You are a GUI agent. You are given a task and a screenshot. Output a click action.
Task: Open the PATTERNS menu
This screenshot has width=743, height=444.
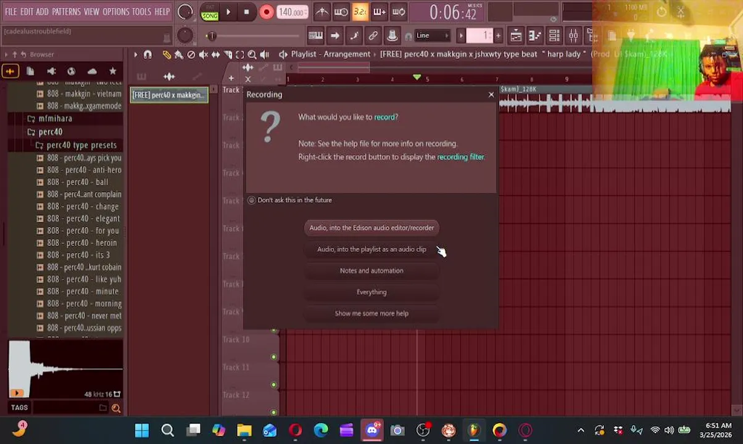[x=66, y=12]
